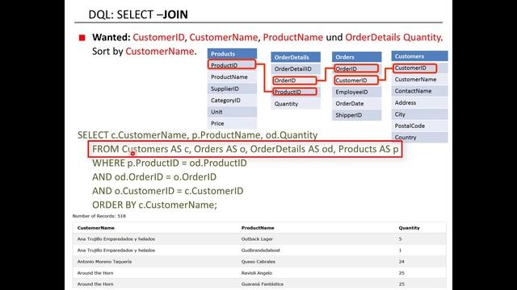
Task: Click the 'ProductName' result column header
Action: click(258, 228)
